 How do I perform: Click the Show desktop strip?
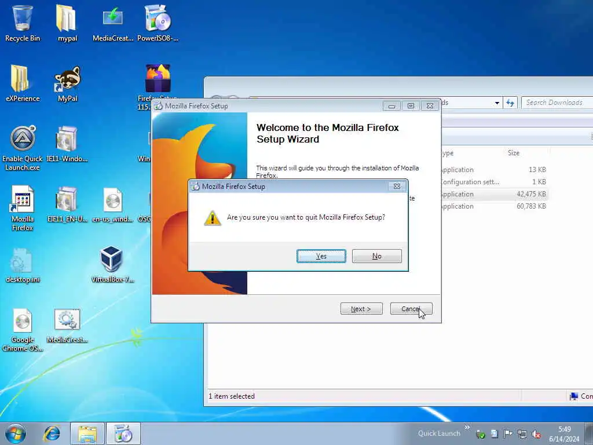point(589,433)
